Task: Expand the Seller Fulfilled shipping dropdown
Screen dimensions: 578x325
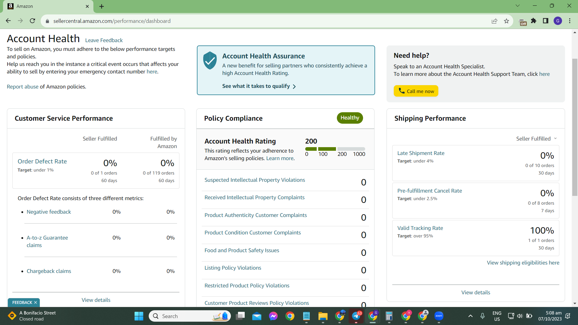Action: (x=536, y=139)
